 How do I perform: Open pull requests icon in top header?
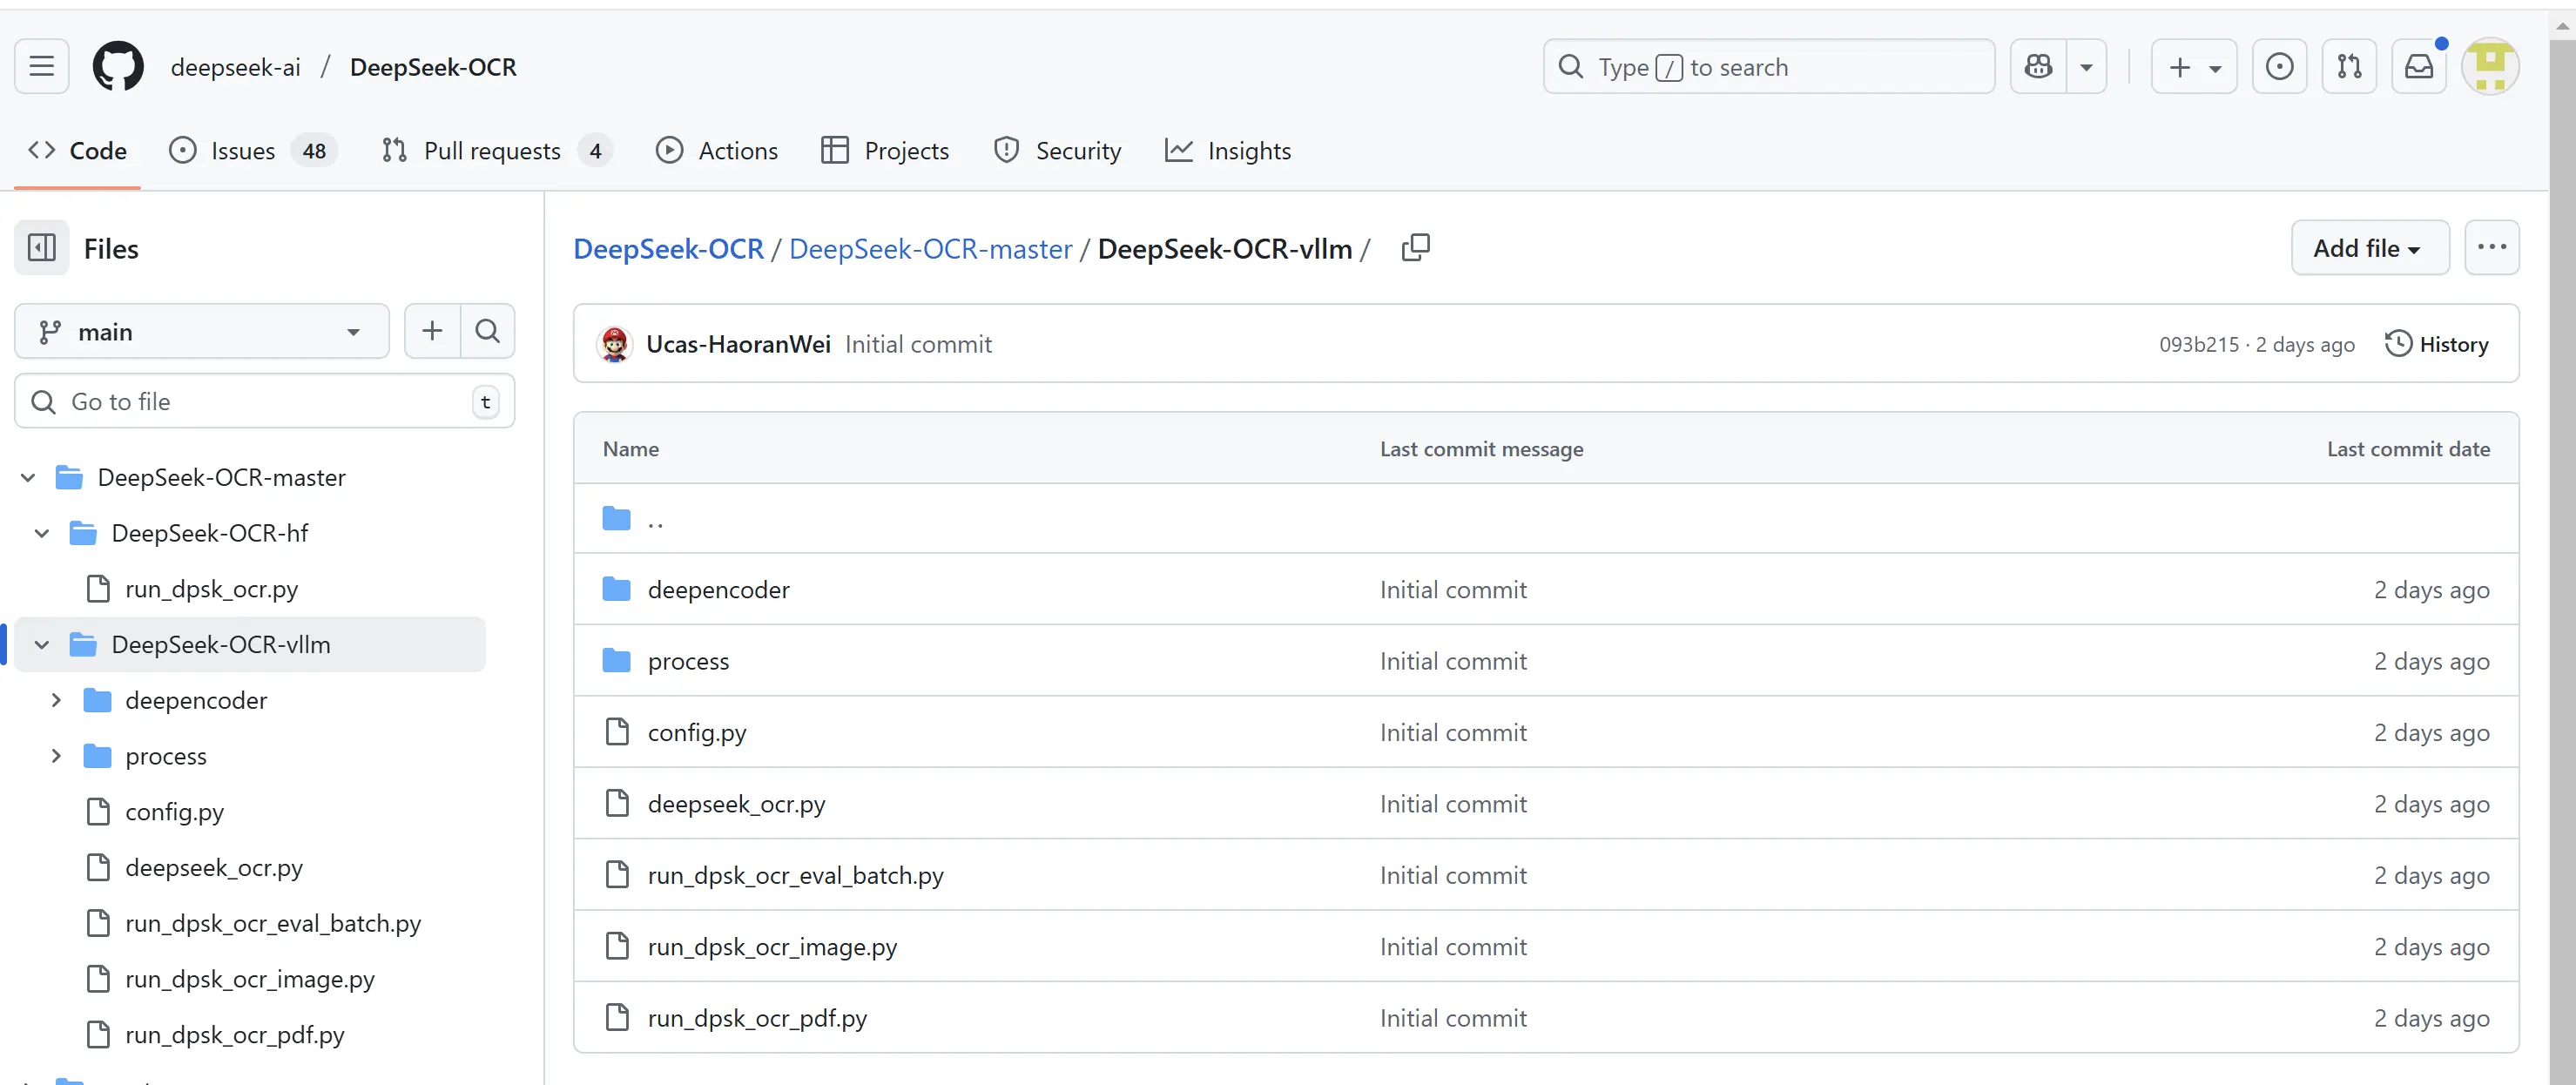click(2348, 67)
